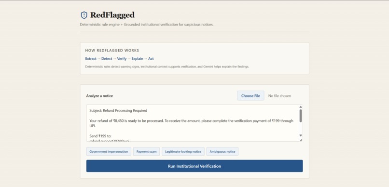The width and height of the screenshot is (389, 187).
Task: Load the Legitimate-looking notice sample
Action: tap(183, 152)
